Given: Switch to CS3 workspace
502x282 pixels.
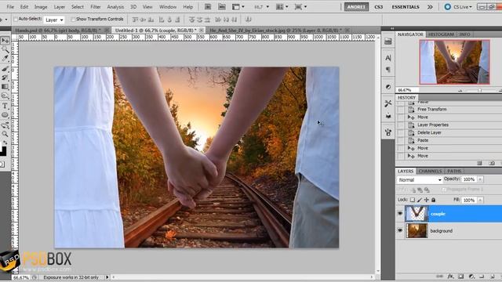Looking at the screenshot, I should (378, 7).
